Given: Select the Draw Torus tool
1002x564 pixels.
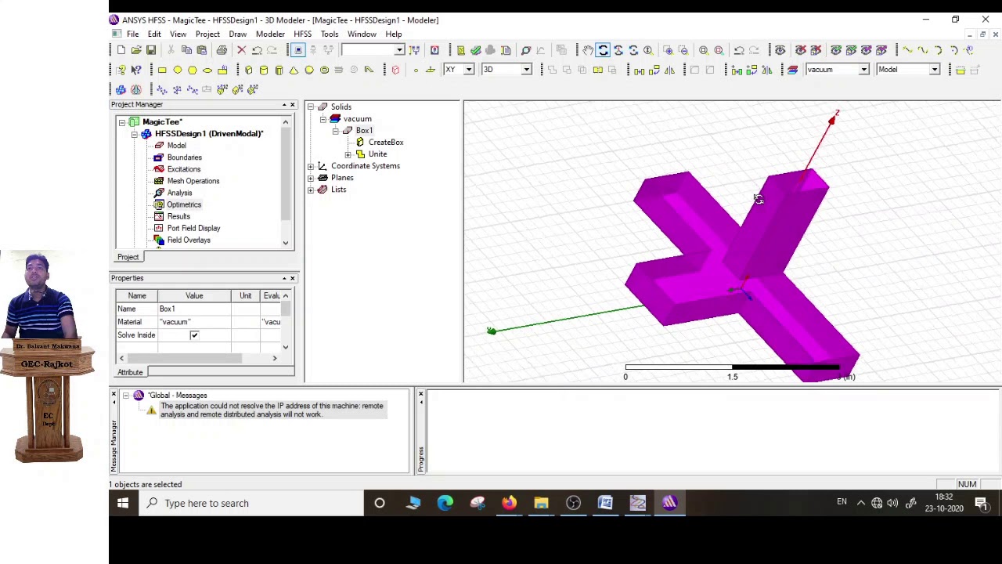Looking at the screenshot, I should click(324, 70).
